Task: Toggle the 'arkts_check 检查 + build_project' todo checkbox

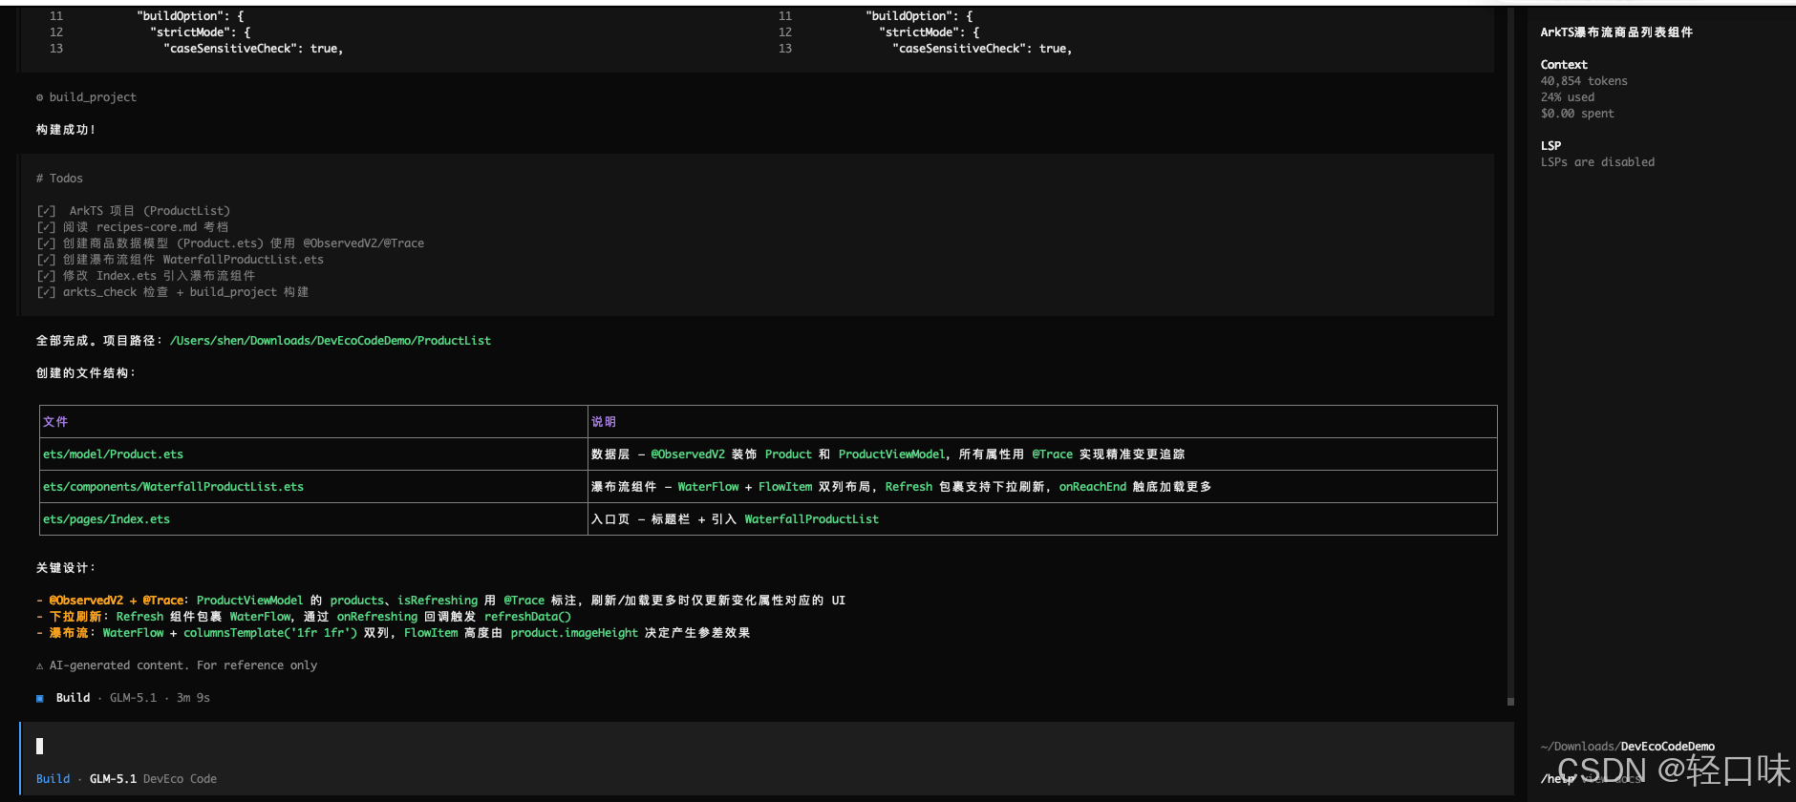Action: 46,292
